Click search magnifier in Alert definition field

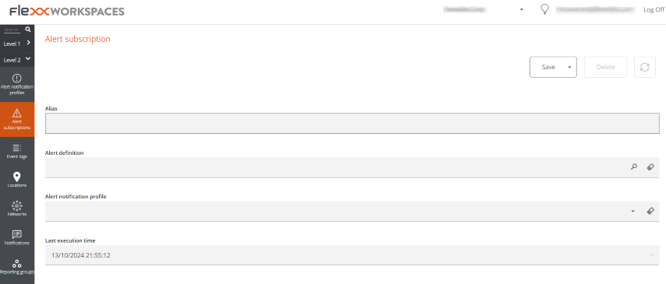[634, 167]
